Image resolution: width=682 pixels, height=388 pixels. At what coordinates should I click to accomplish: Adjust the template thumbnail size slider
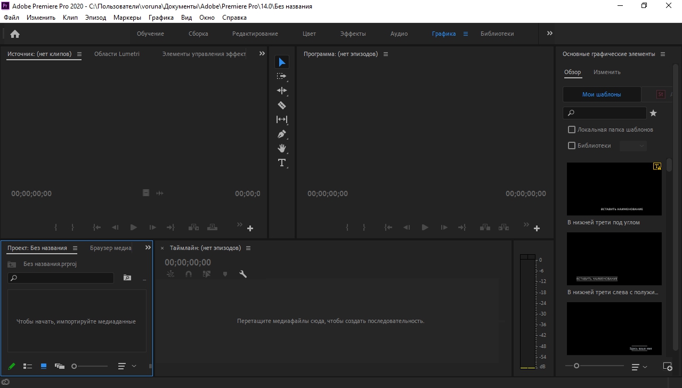click(577, 366)
